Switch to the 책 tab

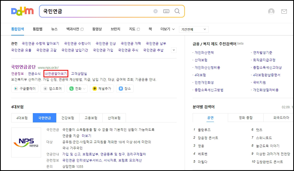click(150, 29)
